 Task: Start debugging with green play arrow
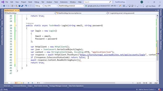pos(86,6)
